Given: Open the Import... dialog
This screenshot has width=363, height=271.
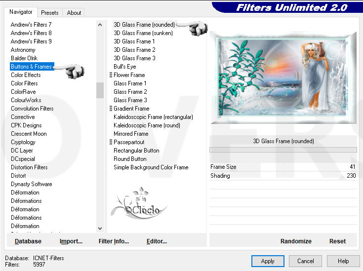Looking at the screenshot, I should click(71, 241).
